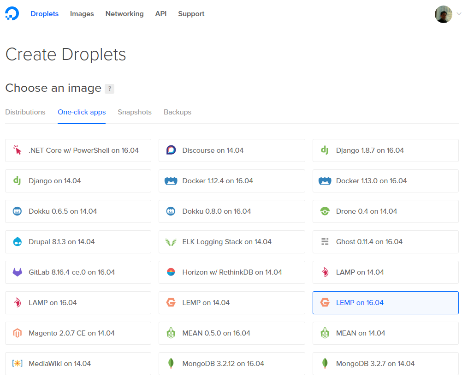Open the help question mark beside Choose an image
Screen dimensions: 468x378
[110, 89]
